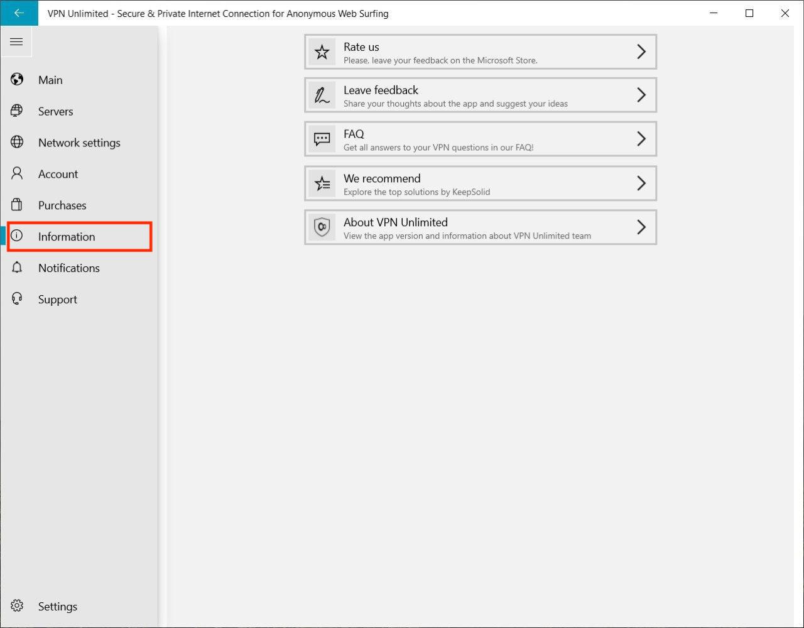Click the Main globe icon

(x=17, y=80)
